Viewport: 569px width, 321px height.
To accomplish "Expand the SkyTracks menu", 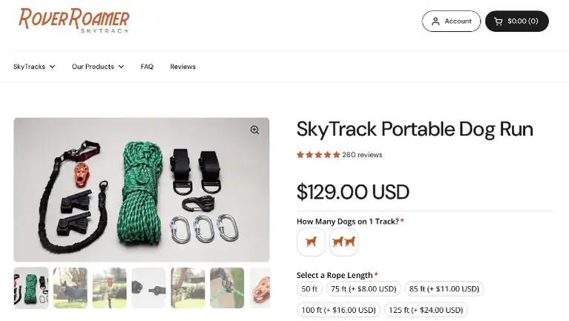I will coord(34,67).
